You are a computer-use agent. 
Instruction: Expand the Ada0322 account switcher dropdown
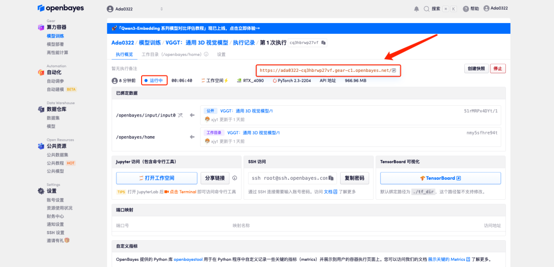(x=135, y=9)
